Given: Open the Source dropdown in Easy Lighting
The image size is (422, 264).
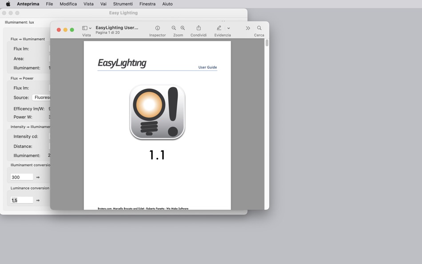Looking at the screenshot, I should point(41,97).
